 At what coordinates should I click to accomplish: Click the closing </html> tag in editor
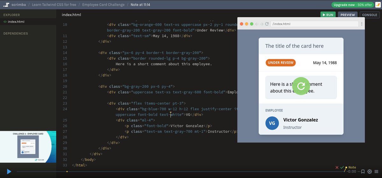pos(80,165)
